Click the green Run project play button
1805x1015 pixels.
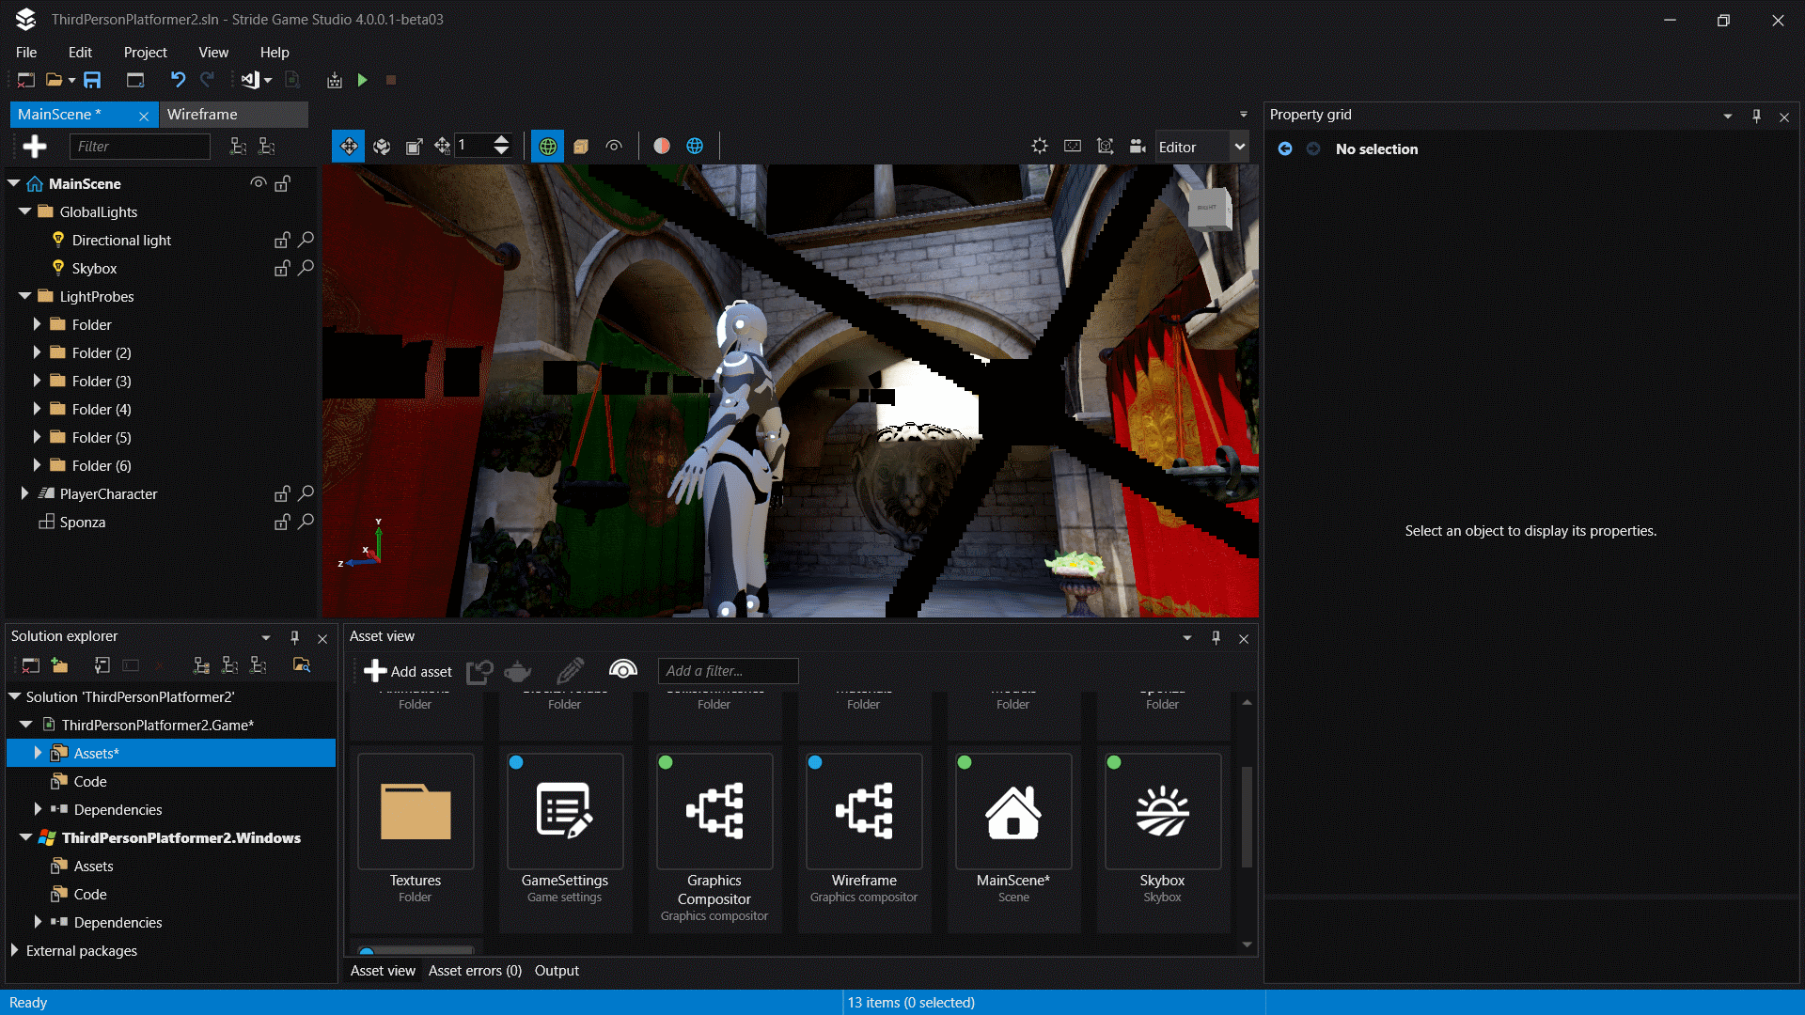(362, 80)
